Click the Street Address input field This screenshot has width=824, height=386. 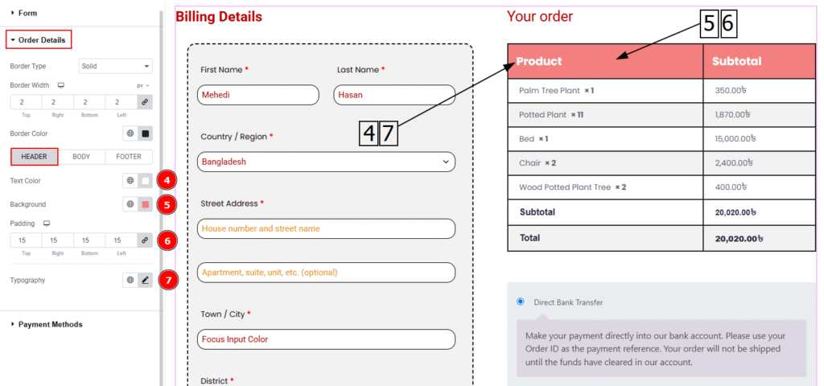(x=326, y=228)
